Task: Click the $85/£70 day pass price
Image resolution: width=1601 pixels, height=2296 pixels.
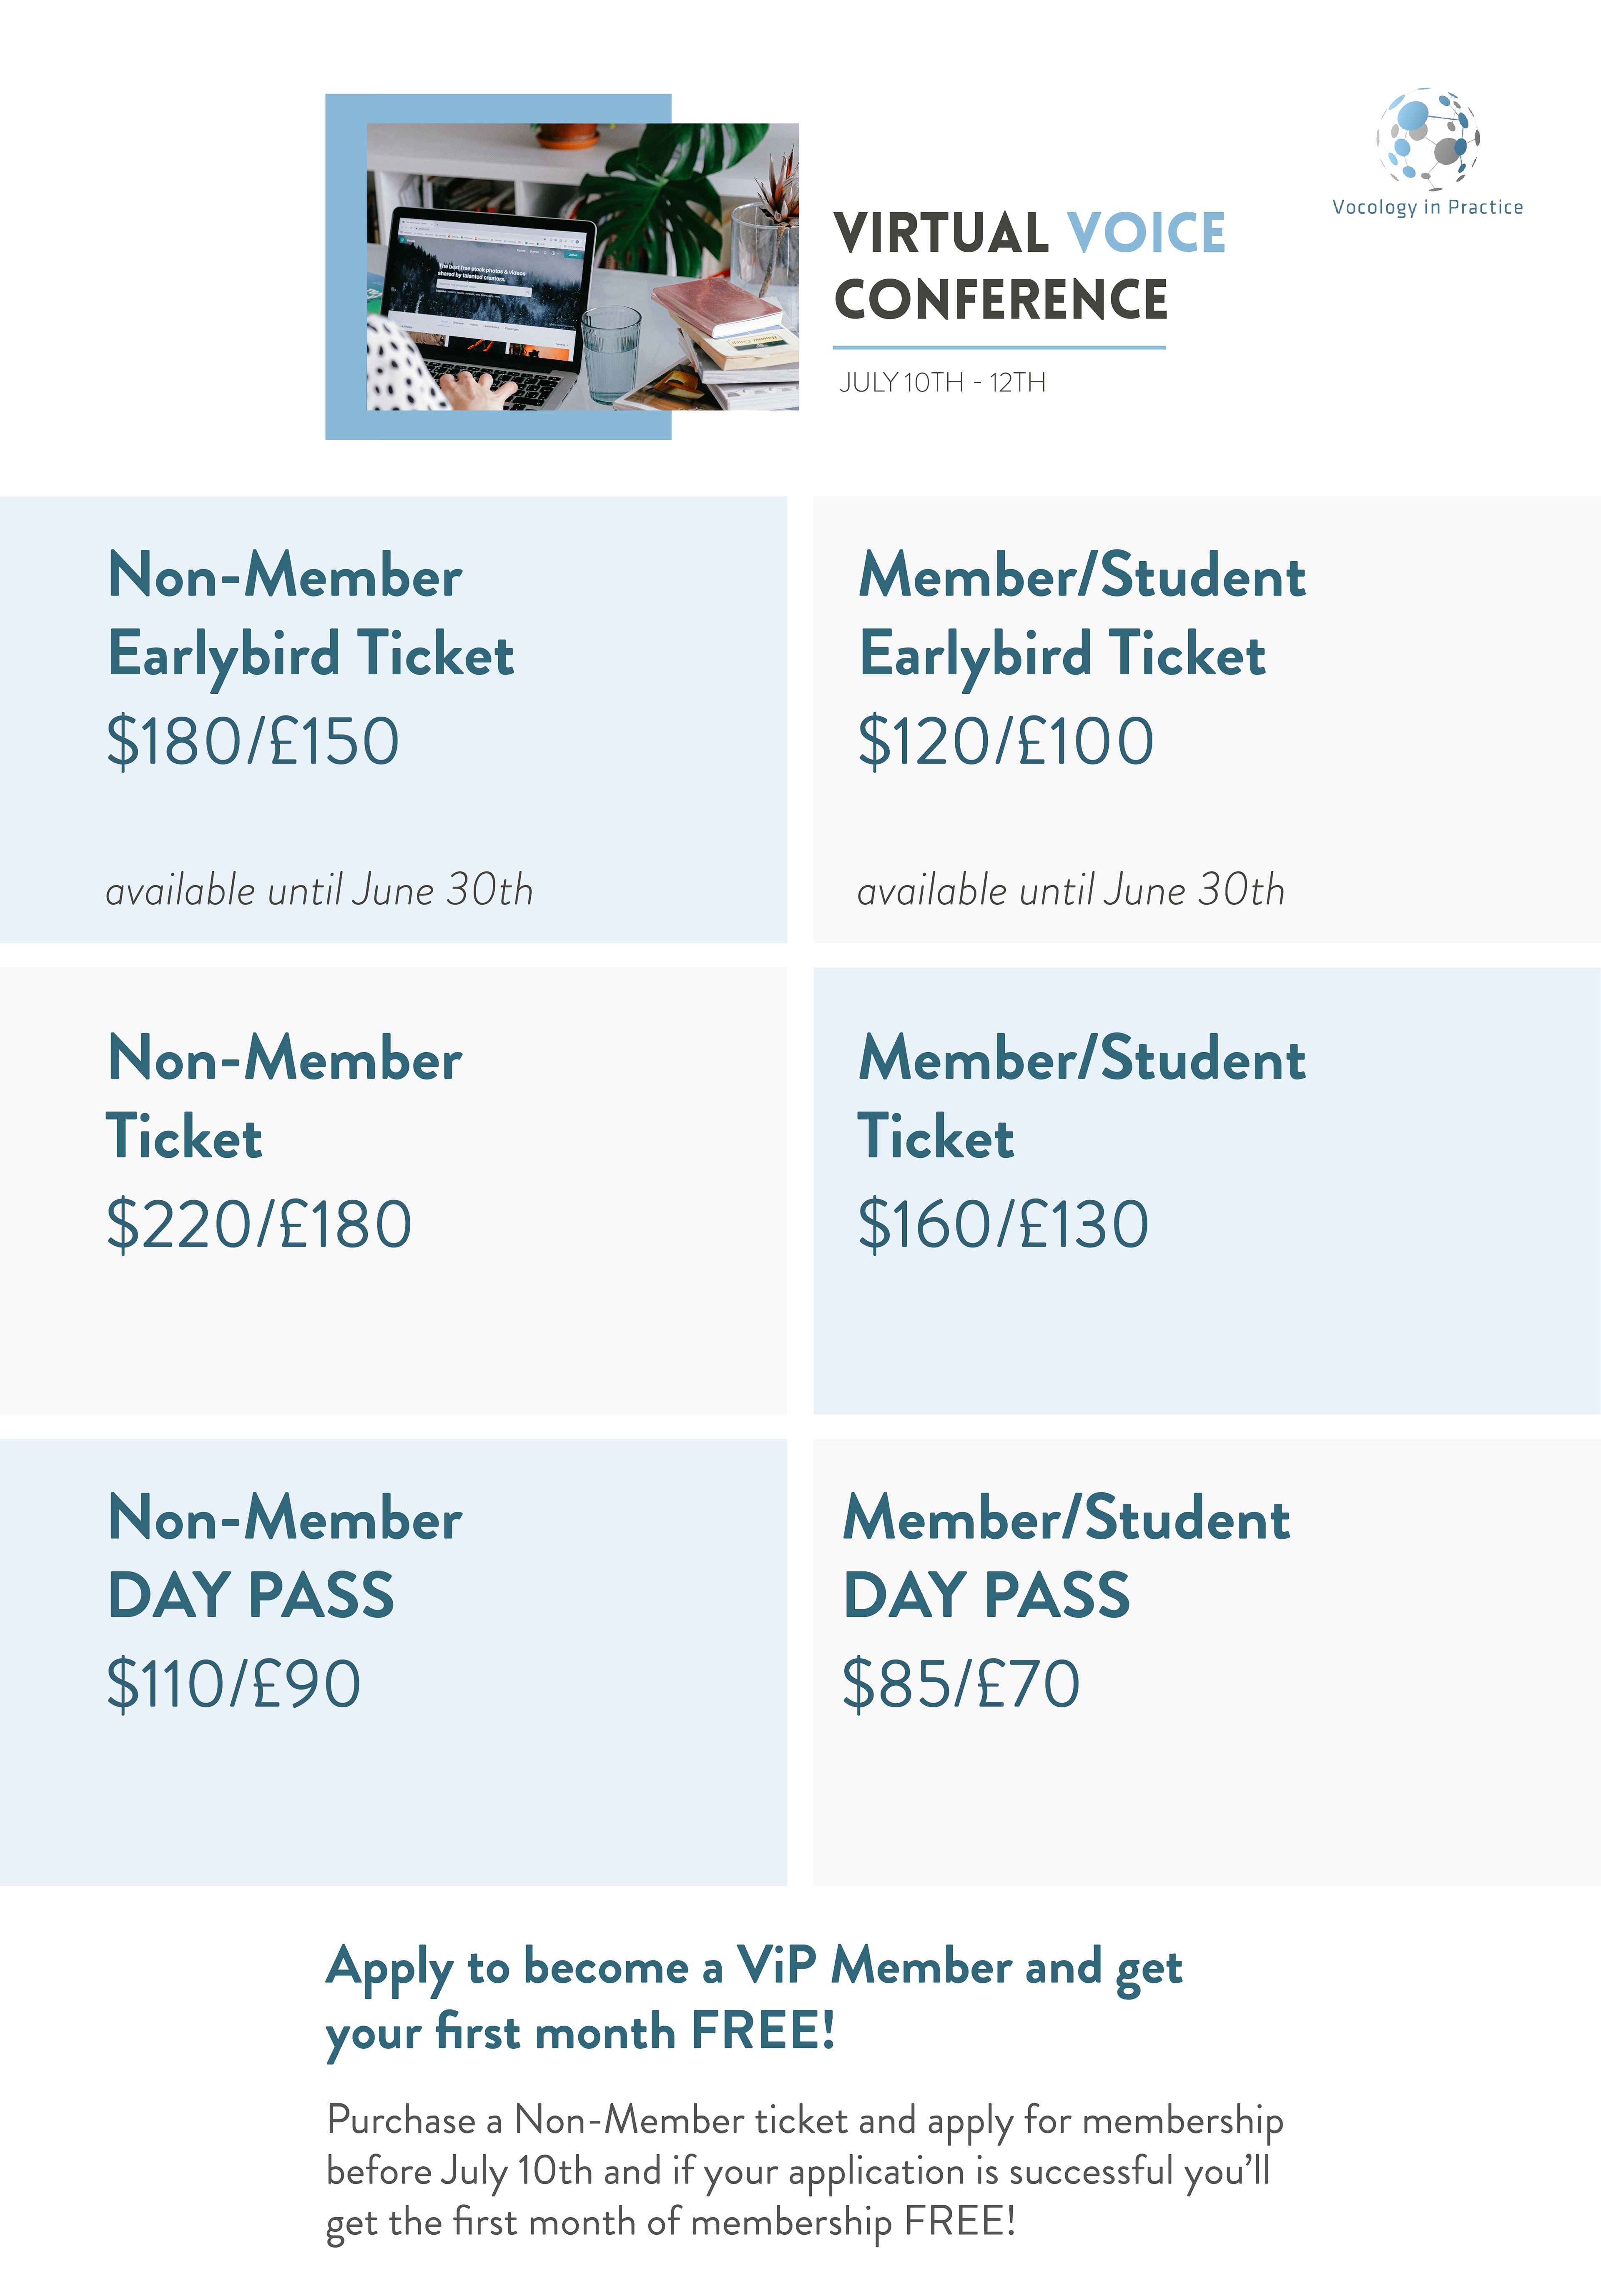Action: click(x=961, y=1684)
